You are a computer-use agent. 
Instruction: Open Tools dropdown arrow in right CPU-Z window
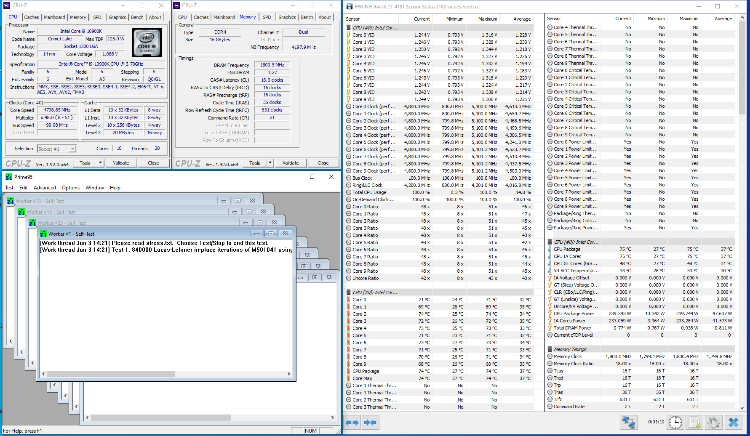(270, 163)
